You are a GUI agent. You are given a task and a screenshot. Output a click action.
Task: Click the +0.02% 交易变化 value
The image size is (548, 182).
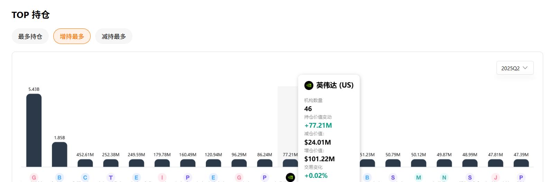point(316,175)
